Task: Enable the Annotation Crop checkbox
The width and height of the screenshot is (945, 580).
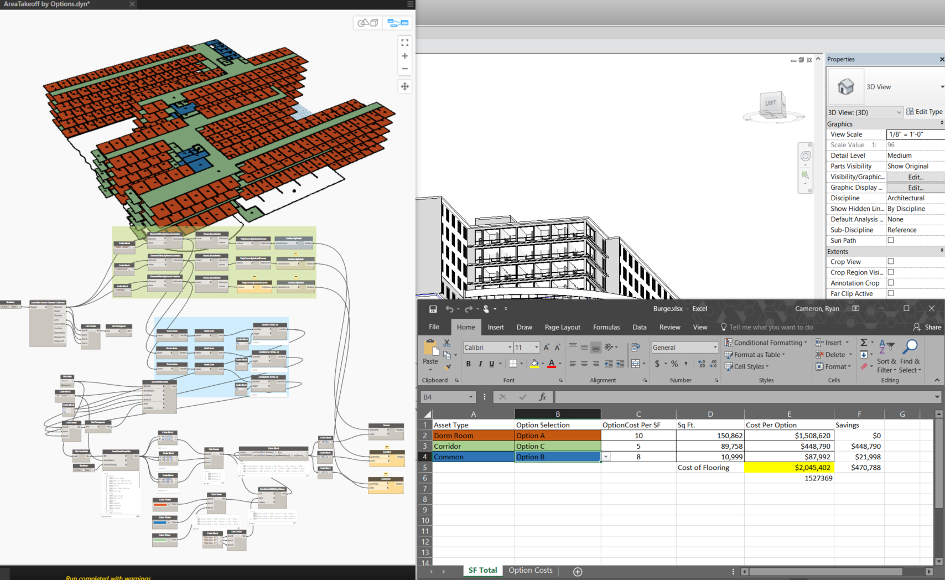Action: click(x=891, y=283)
